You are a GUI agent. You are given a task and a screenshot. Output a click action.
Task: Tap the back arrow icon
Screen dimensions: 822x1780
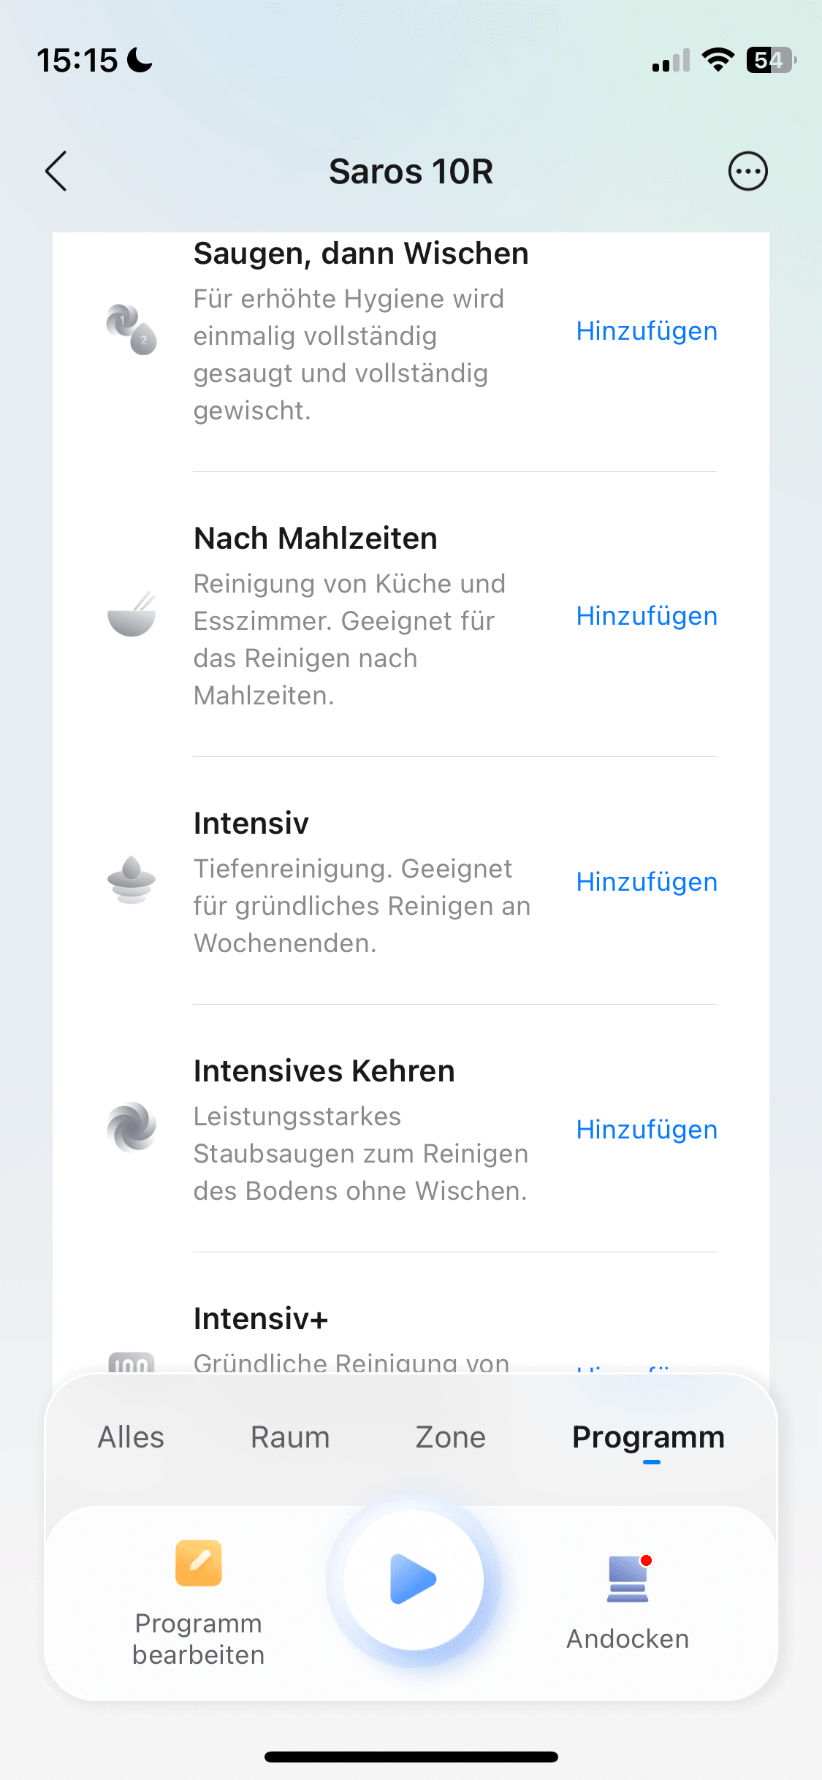point(56,171)
